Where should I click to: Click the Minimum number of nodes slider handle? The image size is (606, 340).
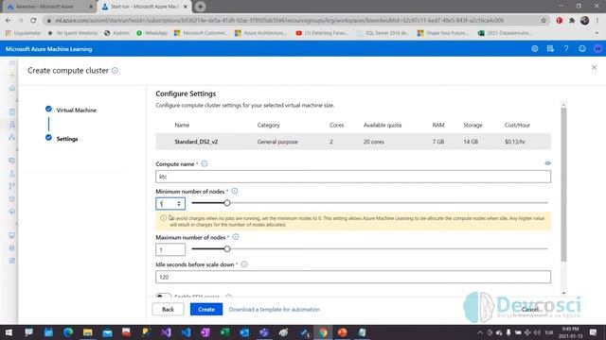pos(227,203)
